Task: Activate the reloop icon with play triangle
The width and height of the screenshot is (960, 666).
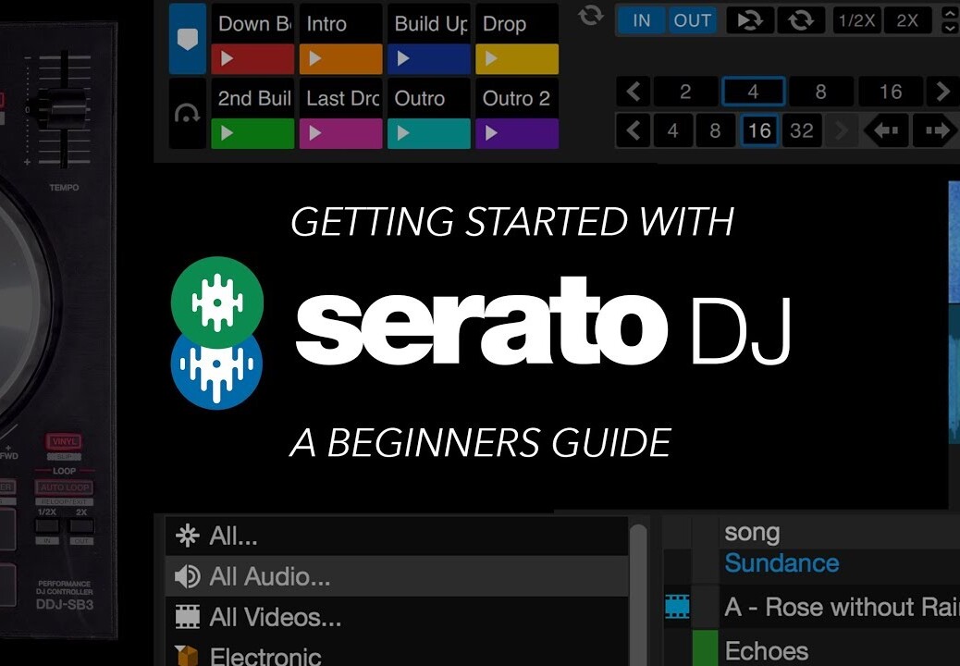Action: click(x=750, y=20)
